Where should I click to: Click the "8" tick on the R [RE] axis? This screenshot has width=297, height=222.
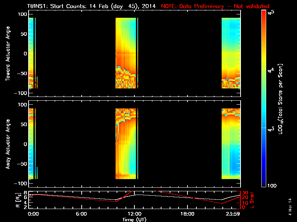pyautogui.click(x=25, y=193)
